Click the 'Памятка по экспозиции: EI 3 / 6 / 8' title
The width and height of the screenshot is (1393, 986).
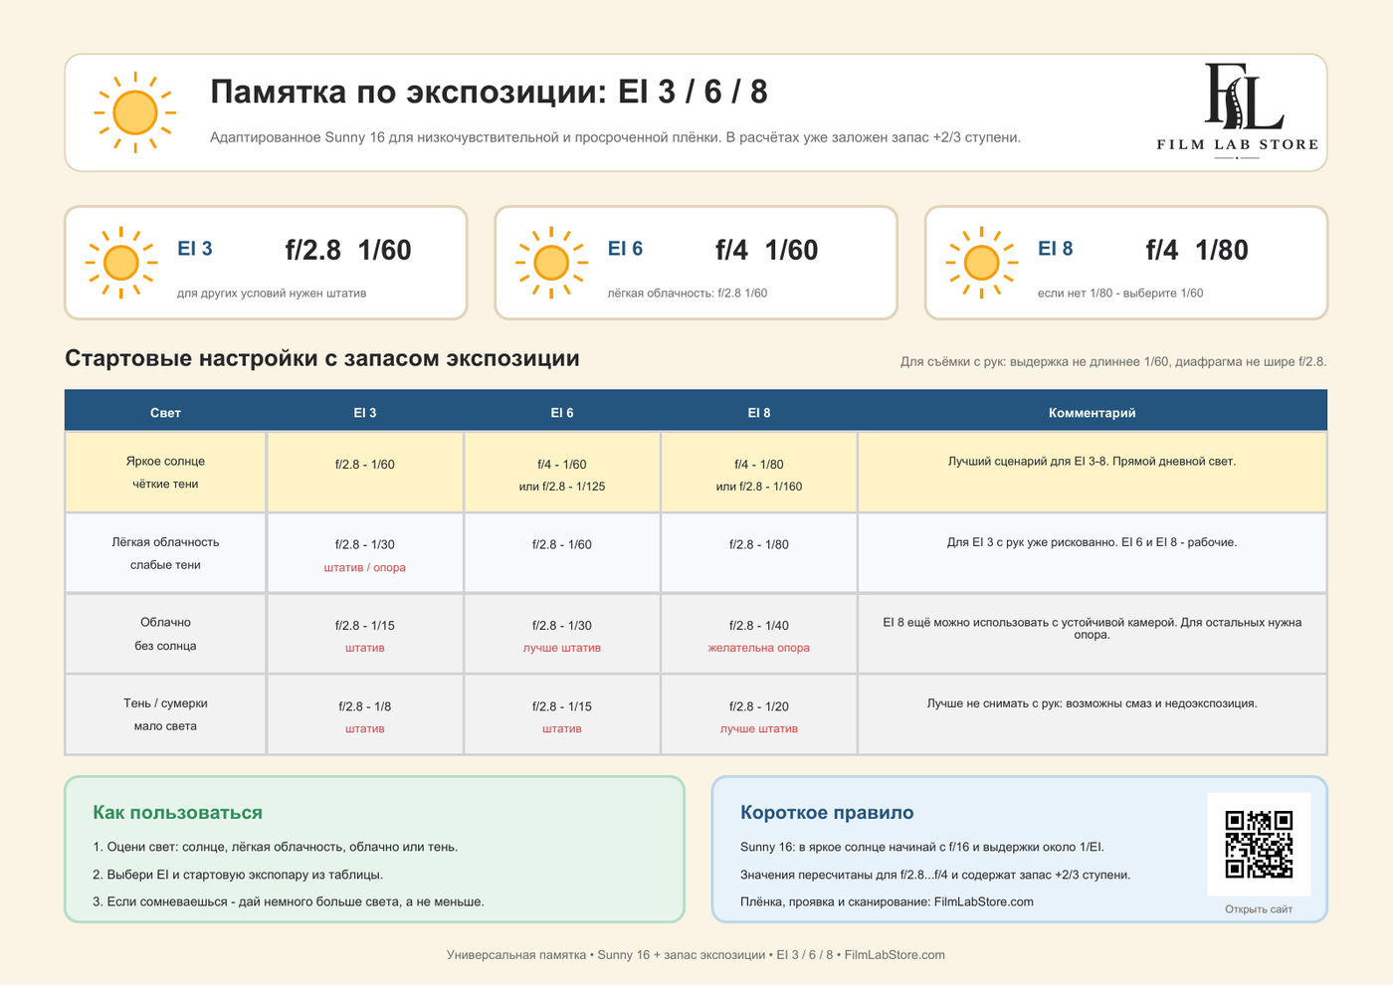(489, 92)
